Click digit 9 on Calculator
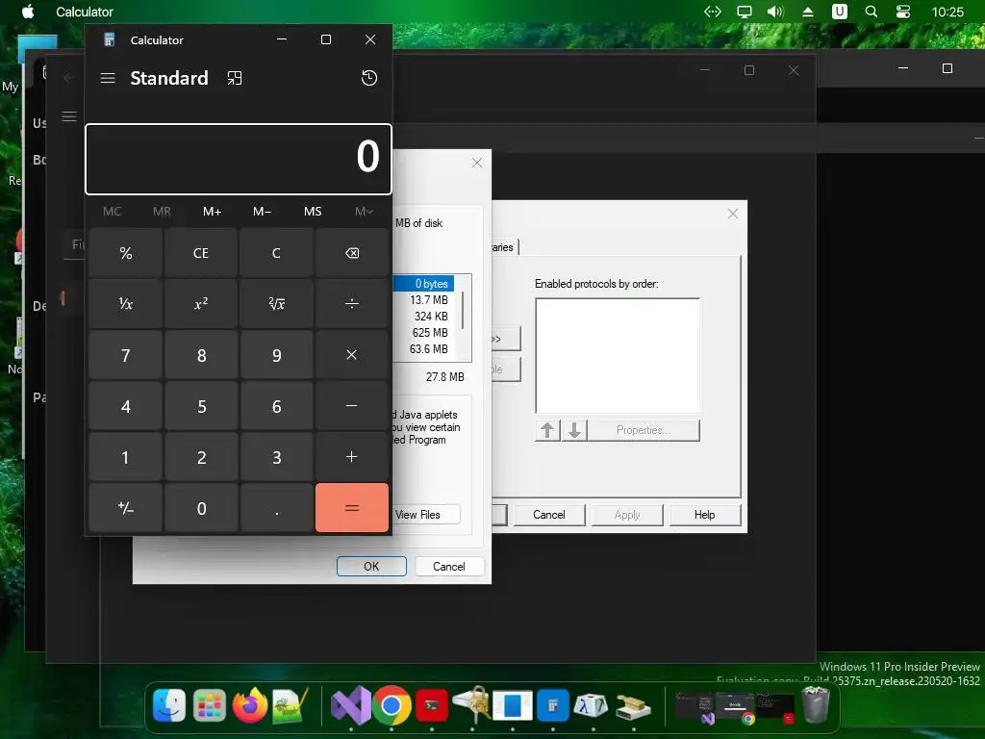Viewport: 985px width, 739px height. (276, 355)
